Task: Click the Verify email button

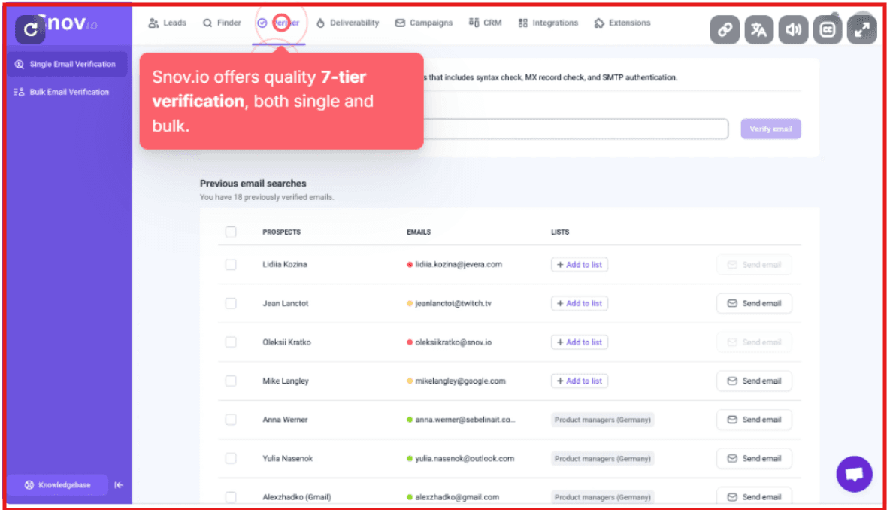Action: pyautogui.click(x=770, y=129)
